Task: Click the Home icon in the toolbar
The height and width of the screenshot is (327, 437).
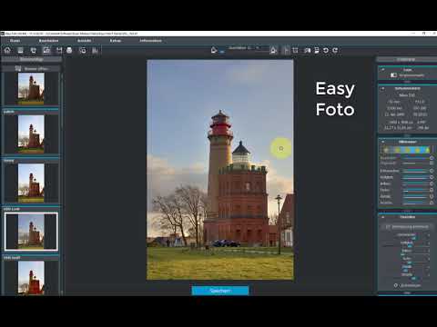Action: pyautogui.click(x=7, y=50)
